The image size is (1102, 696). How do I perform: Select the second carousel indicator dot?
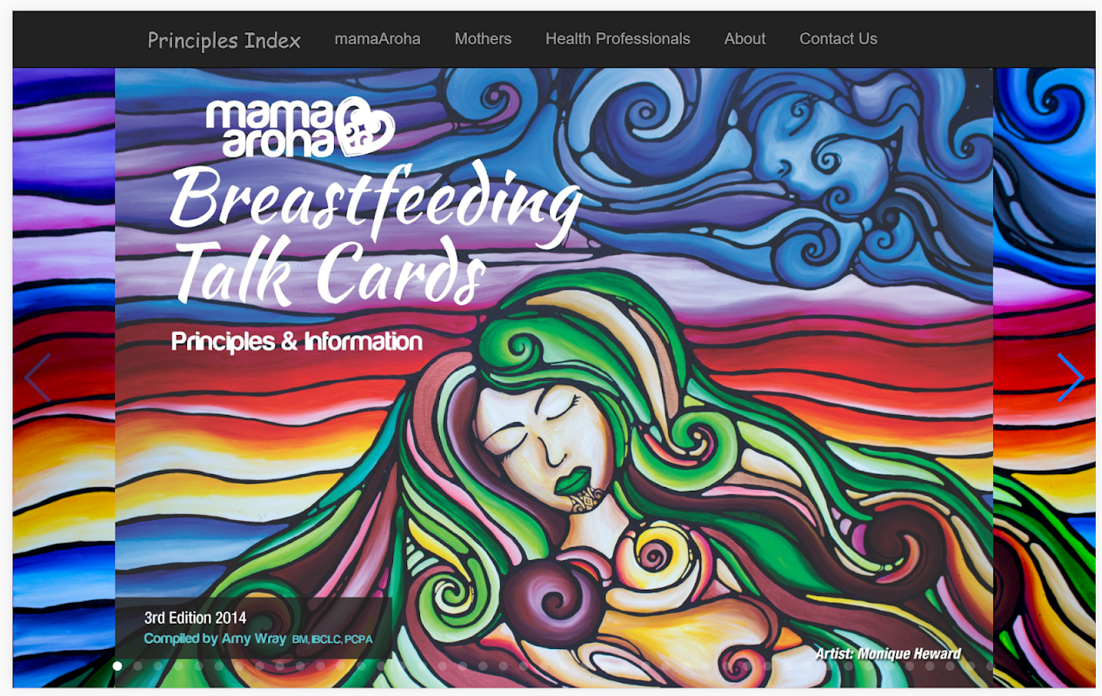[x=137, y=666]
